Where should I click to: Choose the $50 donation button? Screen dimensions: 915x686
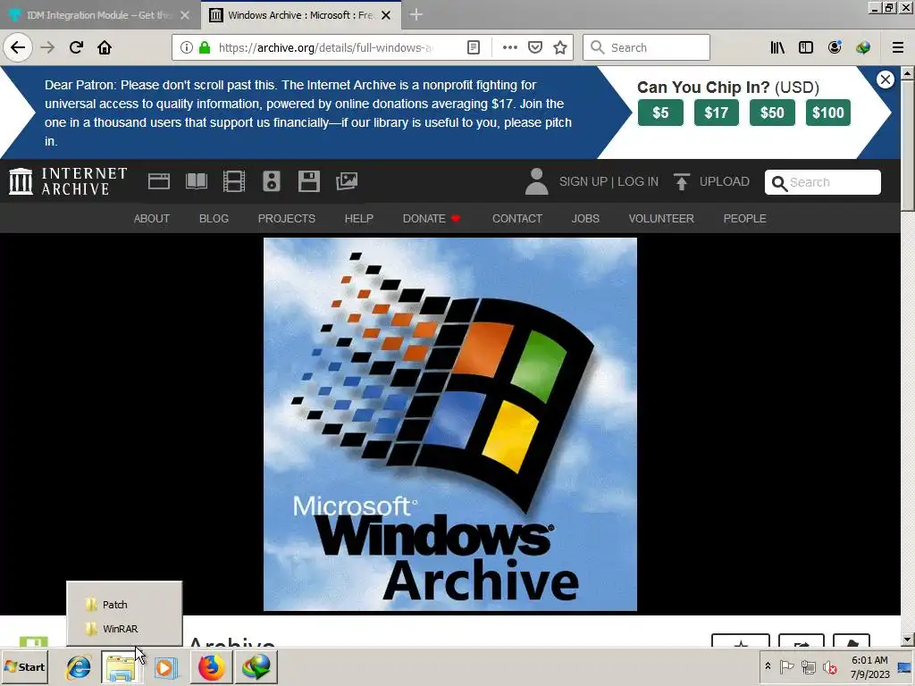(x=772, y=113)
